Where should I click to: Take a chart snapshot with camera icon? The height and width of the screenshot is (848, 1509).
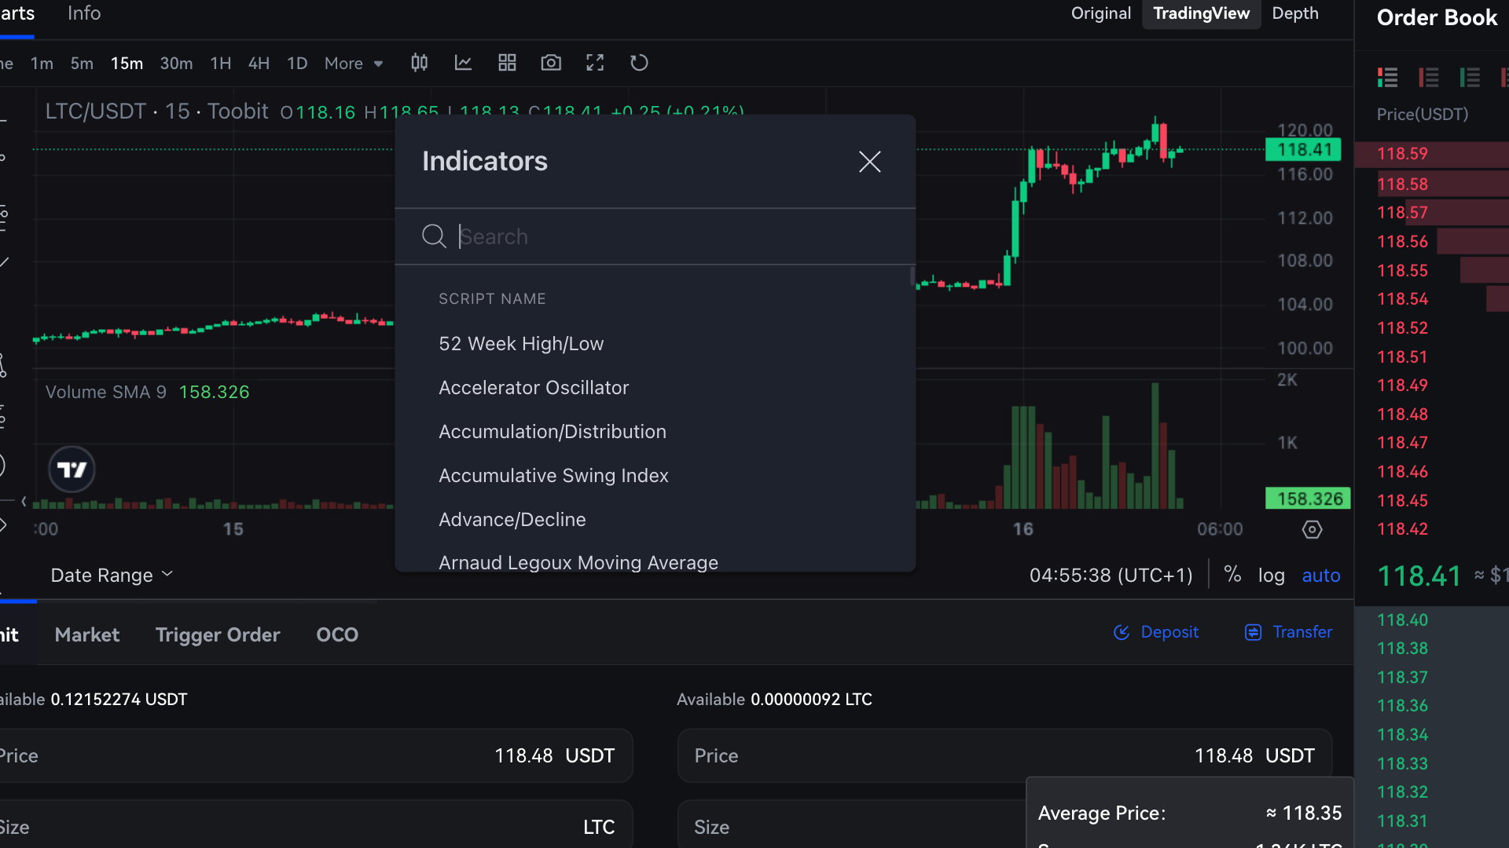click(551, 63)
